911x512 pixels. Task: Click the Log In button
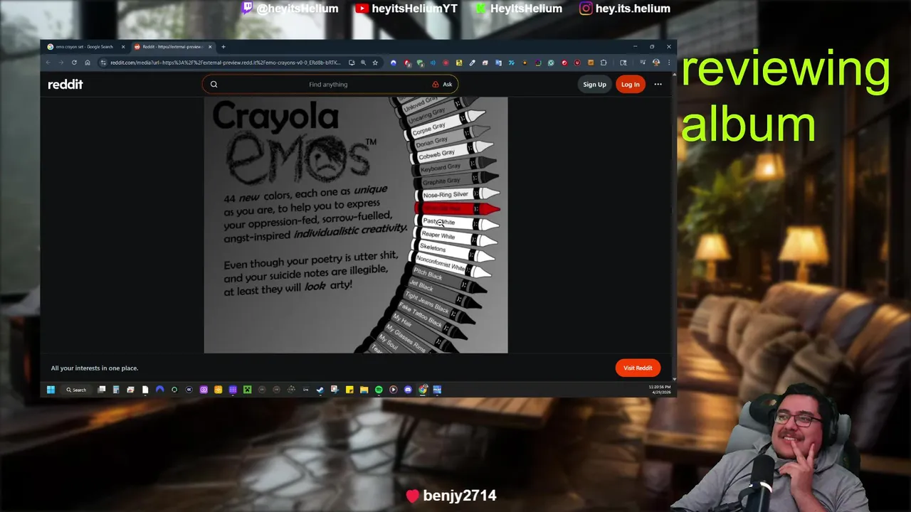(630, 84)
